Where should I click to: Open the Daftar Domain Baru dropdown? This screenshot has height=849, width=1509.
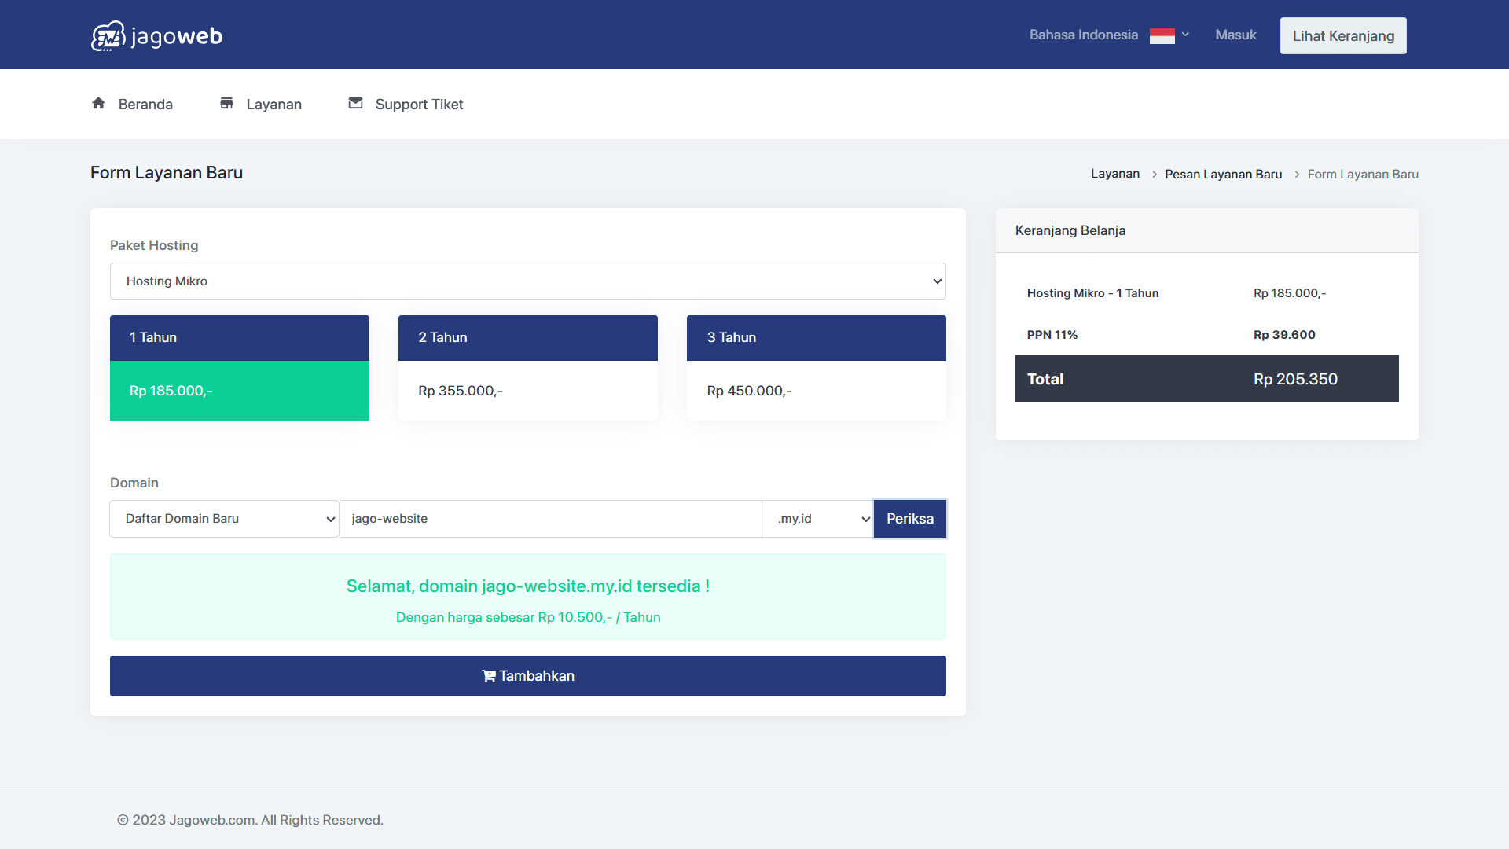pyautogui.click(x=224, y=519)
